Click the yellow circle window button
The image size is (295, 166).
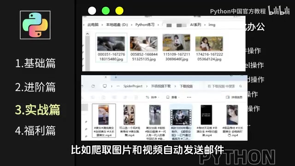[x=119, y=11]
